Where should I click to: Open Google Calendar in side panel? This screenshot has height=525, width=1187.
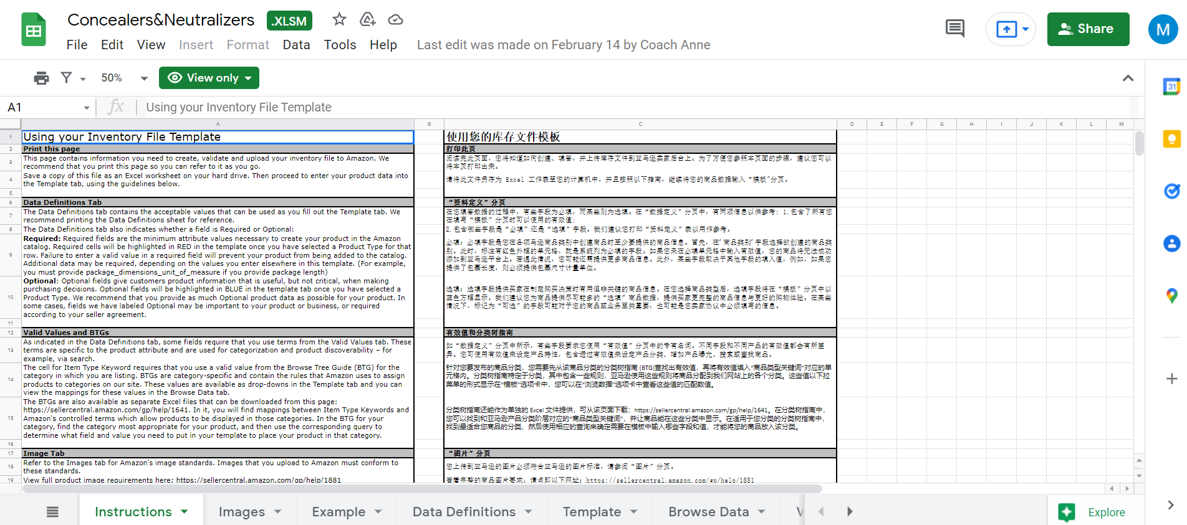click(1172, 87)
